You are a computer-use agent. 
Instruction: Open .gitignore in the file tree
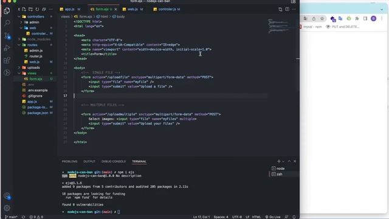click(x=35, y=96)
